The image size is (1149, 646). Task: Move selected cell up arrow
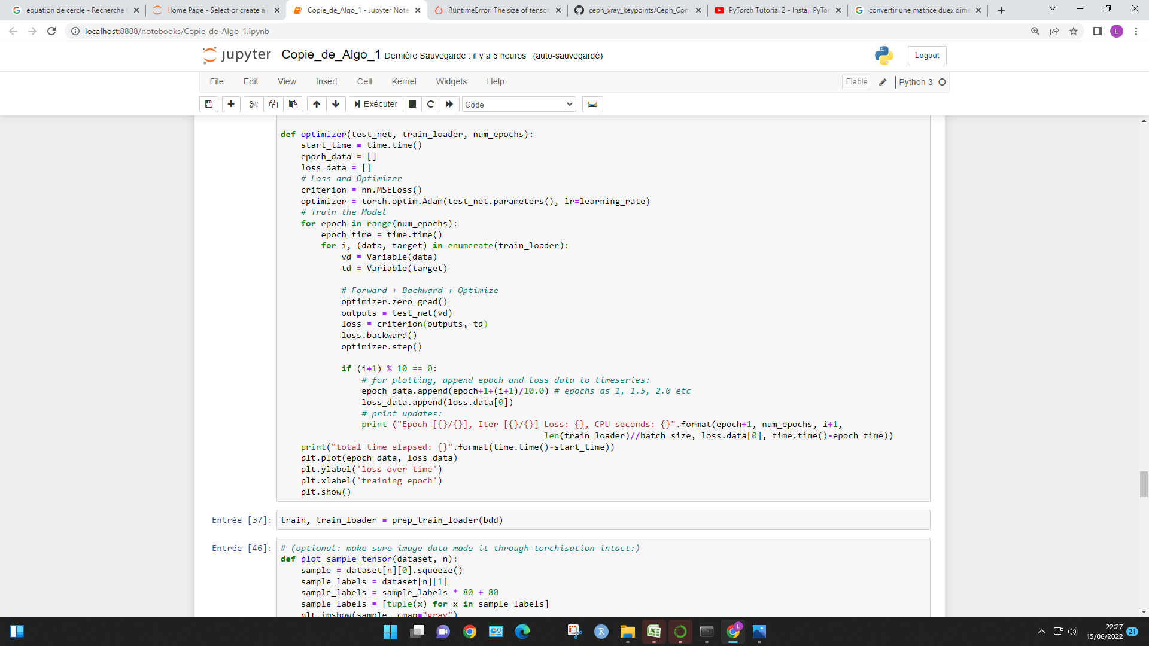coord(317,104)
